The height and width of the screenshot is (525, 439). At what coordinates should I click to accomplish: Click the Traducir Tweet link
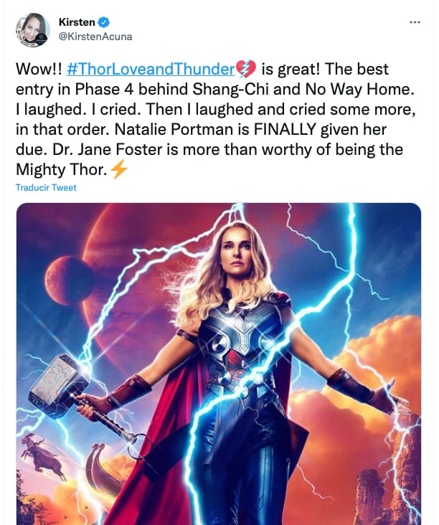coord(46,187)
